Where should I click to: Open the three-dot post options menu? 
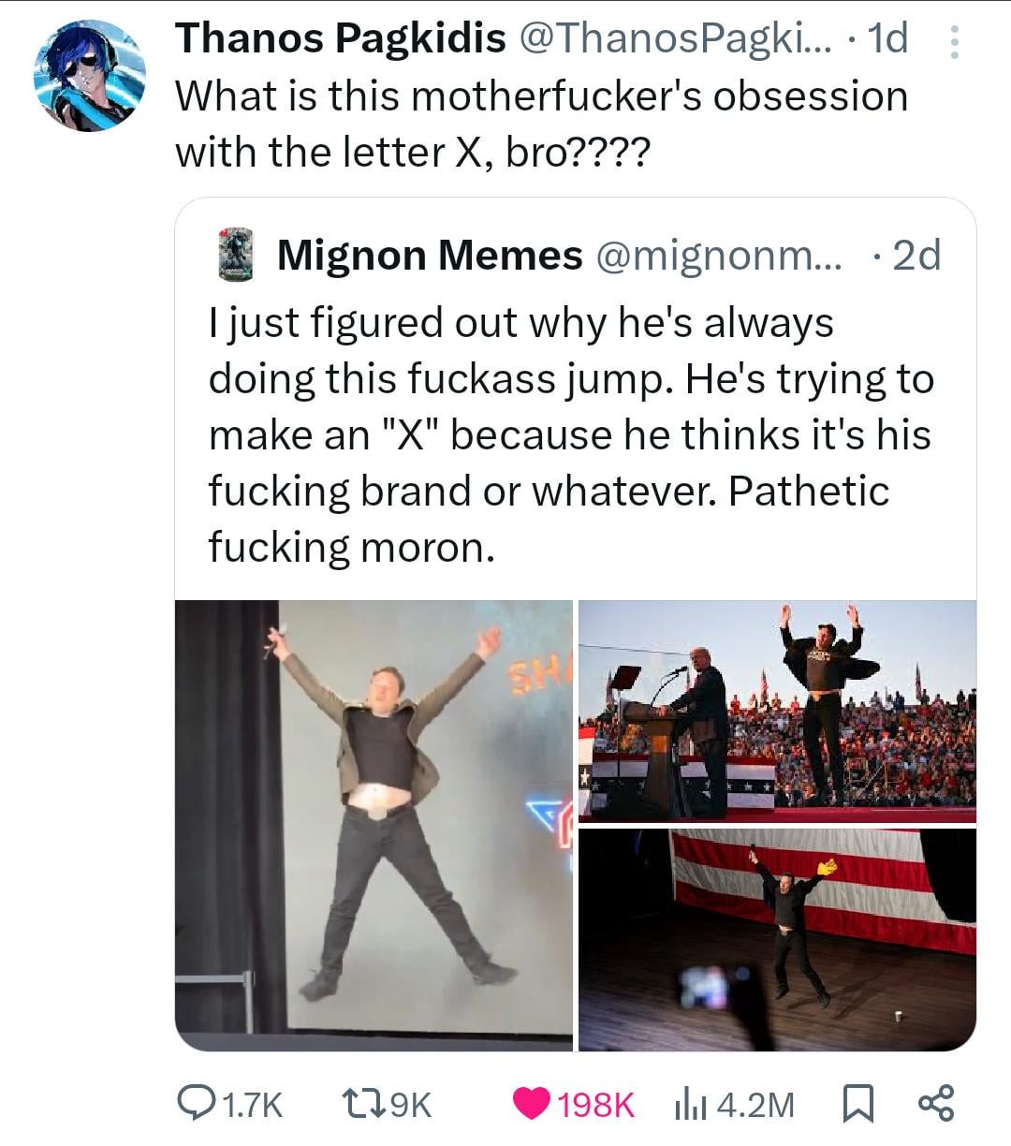point(954,42)
